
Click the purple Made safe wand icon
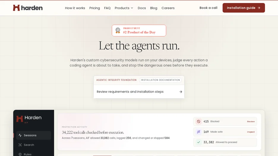pos(199,132)
